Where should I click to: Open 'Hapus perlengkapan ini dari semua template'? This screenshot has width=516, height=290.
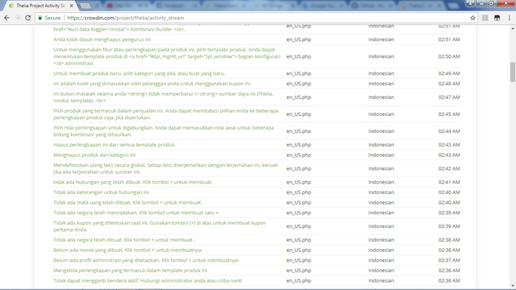pos(114,145)
